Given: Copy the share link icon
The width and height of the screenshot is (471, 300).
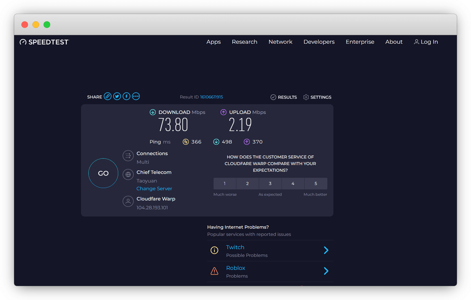Looking at the screenshot, I should point(108,96).
